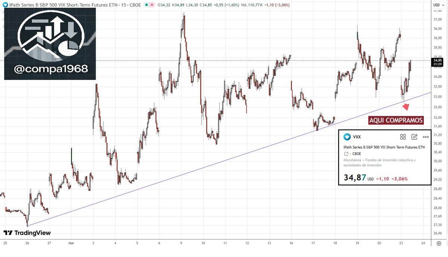Click the high value H34,89 in header
The image size is (448, 257).
[x=177, y=5]
